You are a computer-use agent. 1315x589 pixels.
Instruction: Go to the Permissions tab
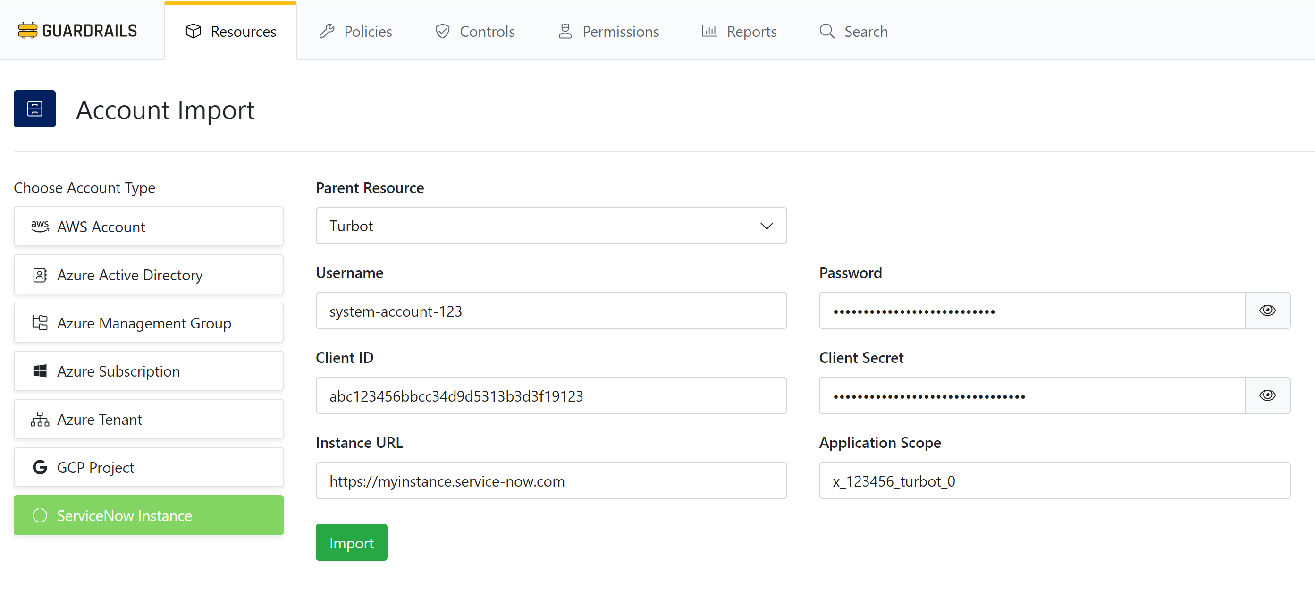click(608, 31)
